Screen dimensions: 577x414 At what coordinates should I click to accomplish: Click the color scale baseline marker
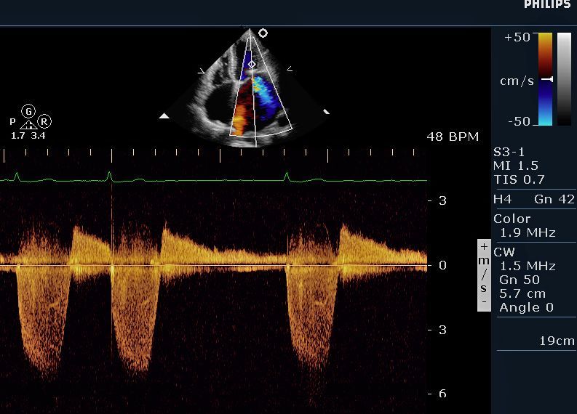[x=549, y=78]
